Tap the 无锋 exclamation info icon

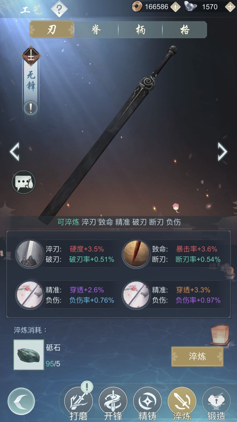click(x=31, y=108)
